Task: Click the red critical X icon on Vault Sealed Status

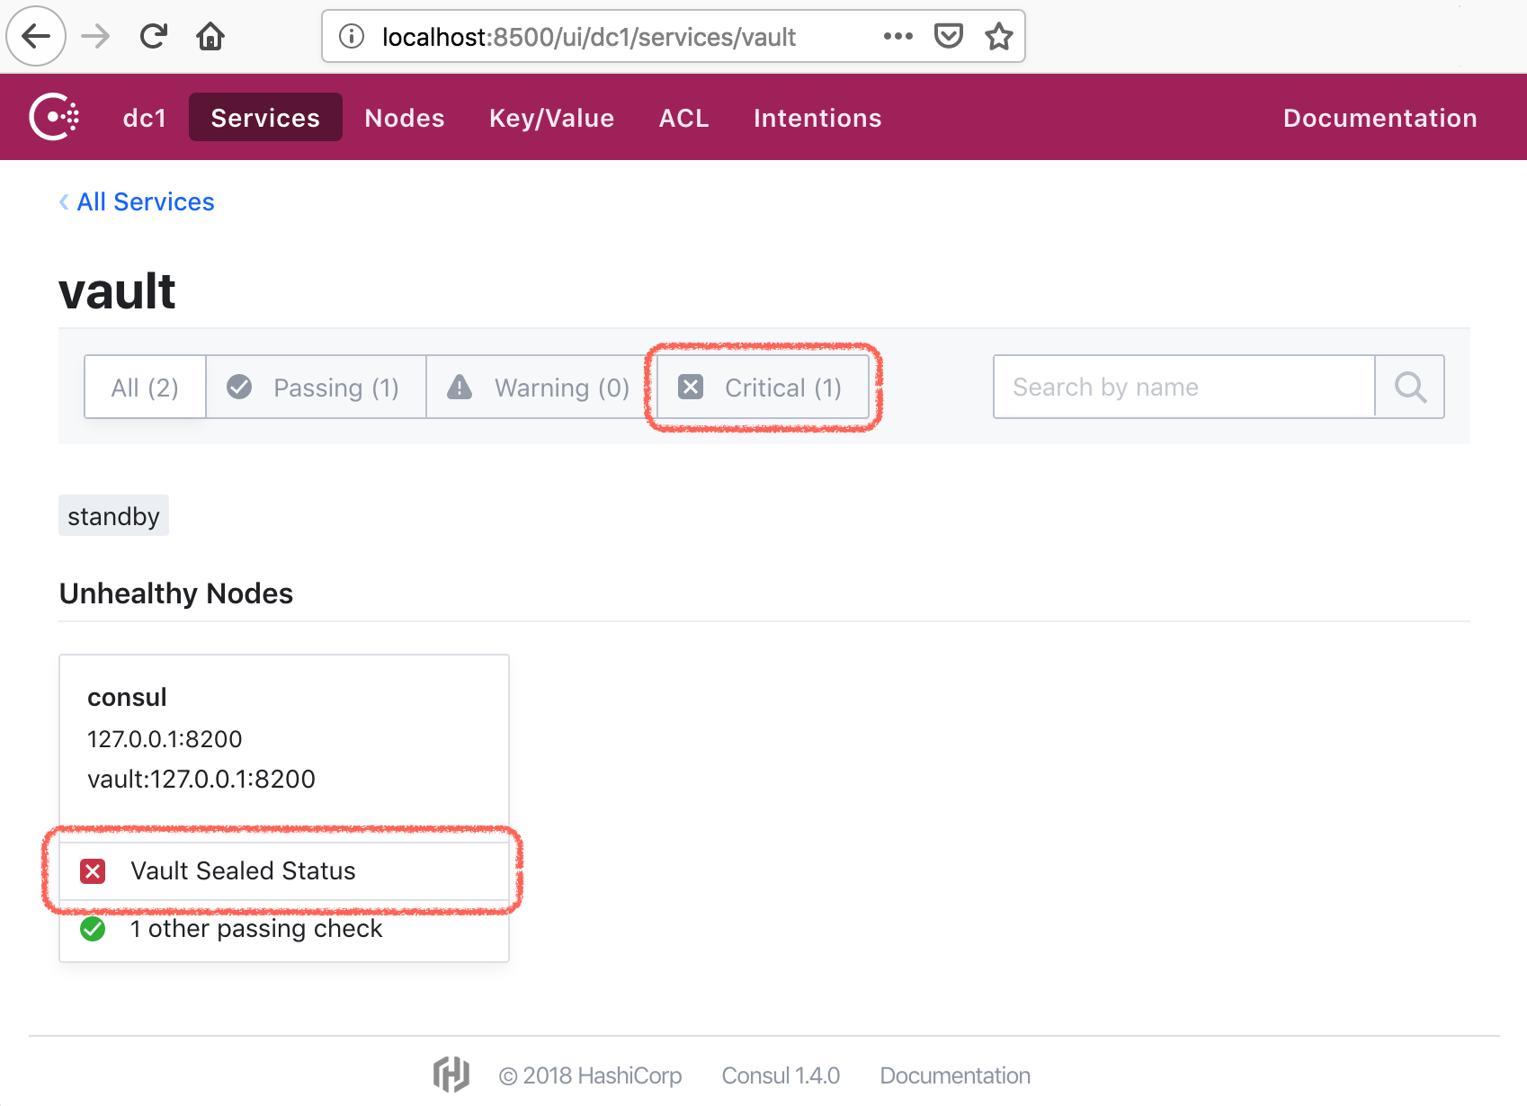Action: pyautogui.click(x=93, y=870)
